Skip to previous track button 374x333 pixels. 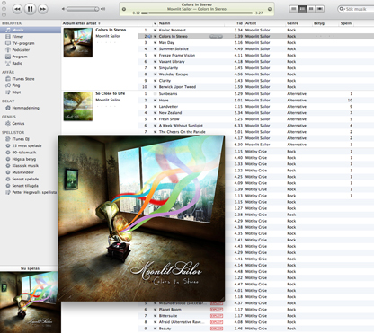click(x=17, y=9)
